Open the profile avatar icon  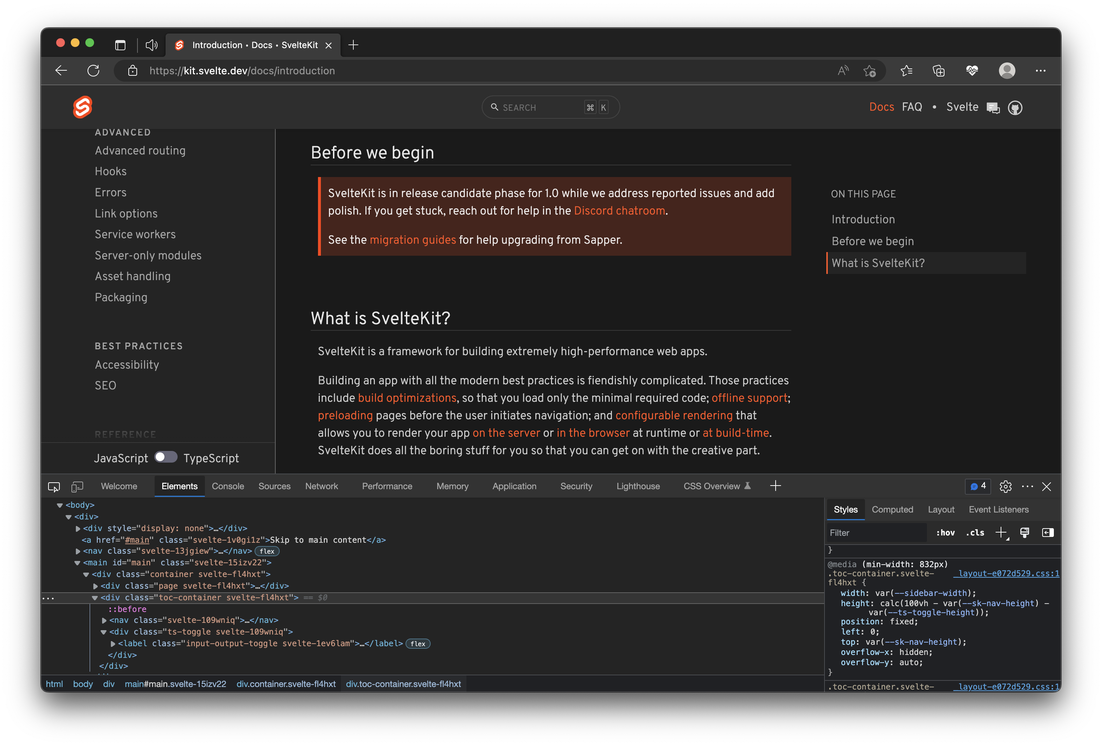[1007, 71]
